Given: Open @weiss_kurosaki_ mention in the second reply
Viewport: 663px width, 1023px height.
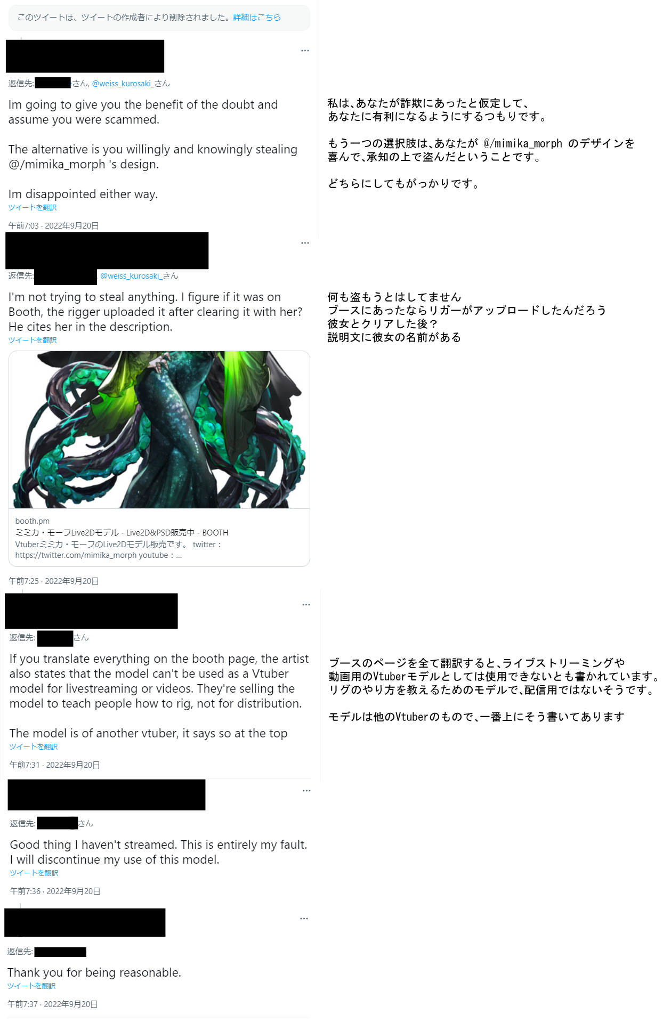Looking at the screenshot, I should (130, 276).
